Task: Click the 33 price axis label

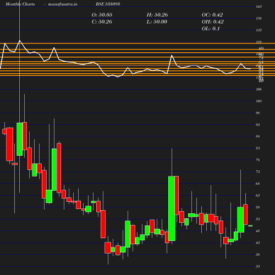Action: 258,266
